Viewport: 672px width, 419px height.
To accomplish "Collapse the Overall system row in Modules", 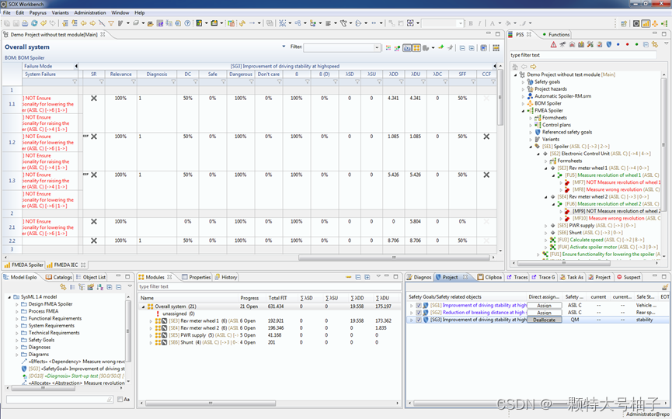I will 144,306.
